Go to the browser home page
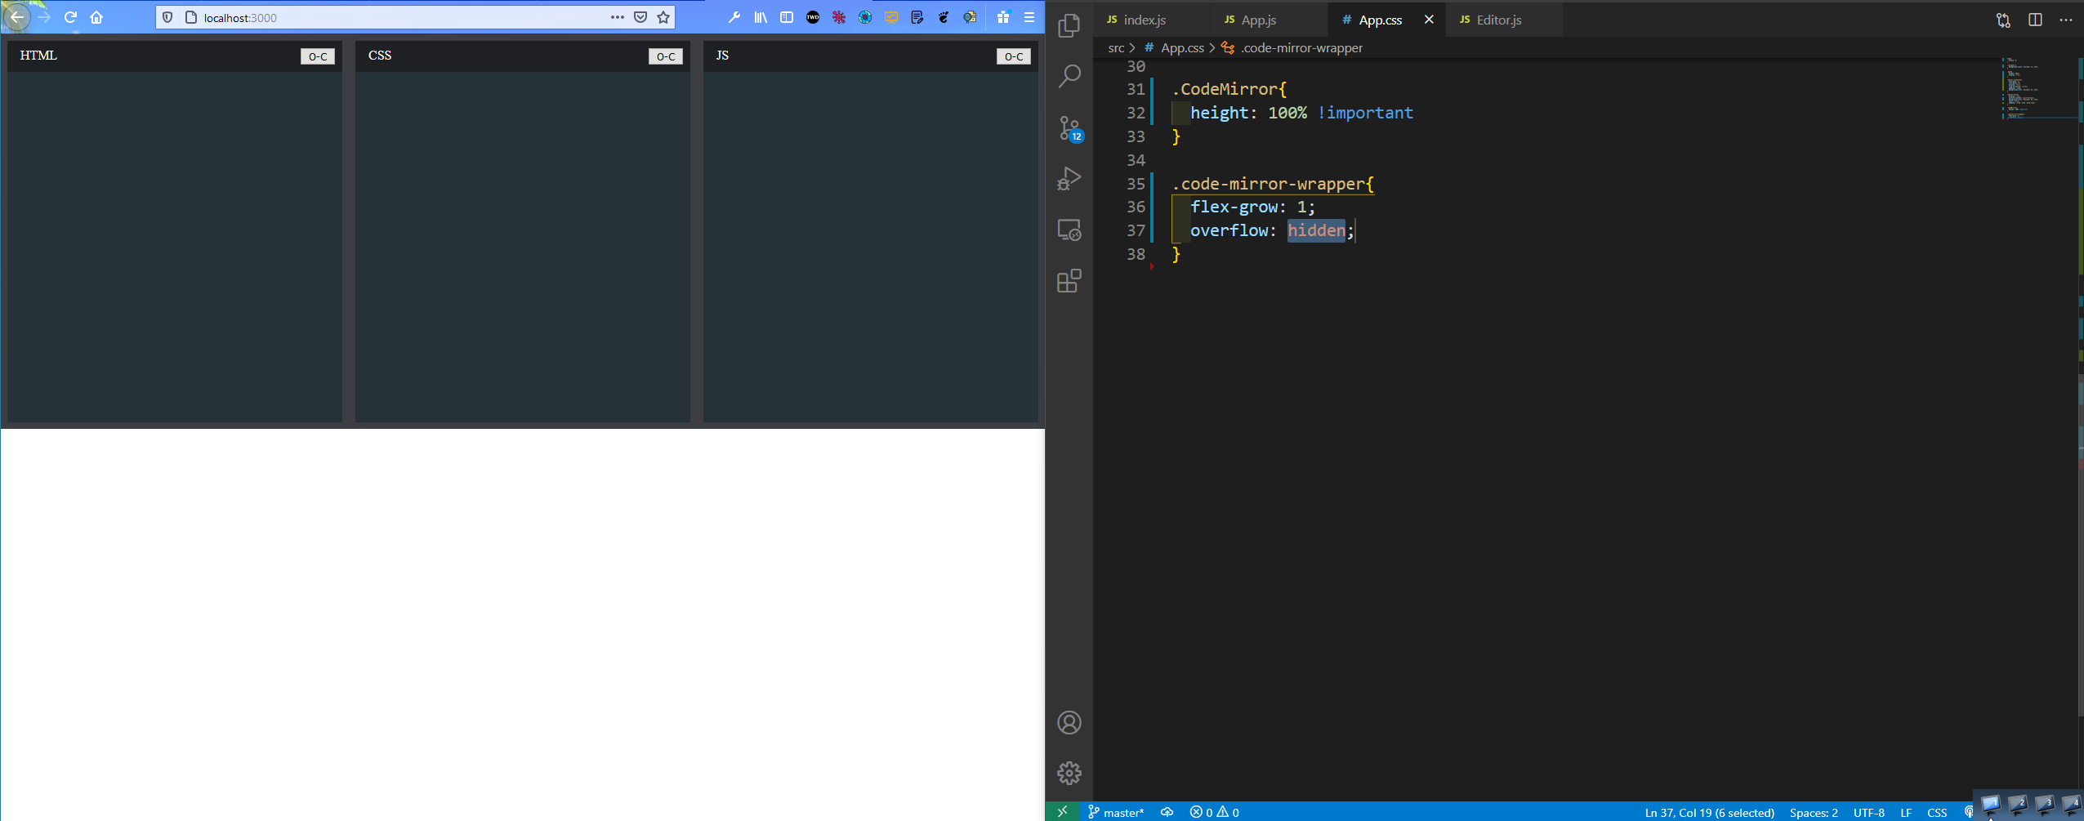Image resolution: width=2084 pixels, height=821 pixels. click(96, 17)
